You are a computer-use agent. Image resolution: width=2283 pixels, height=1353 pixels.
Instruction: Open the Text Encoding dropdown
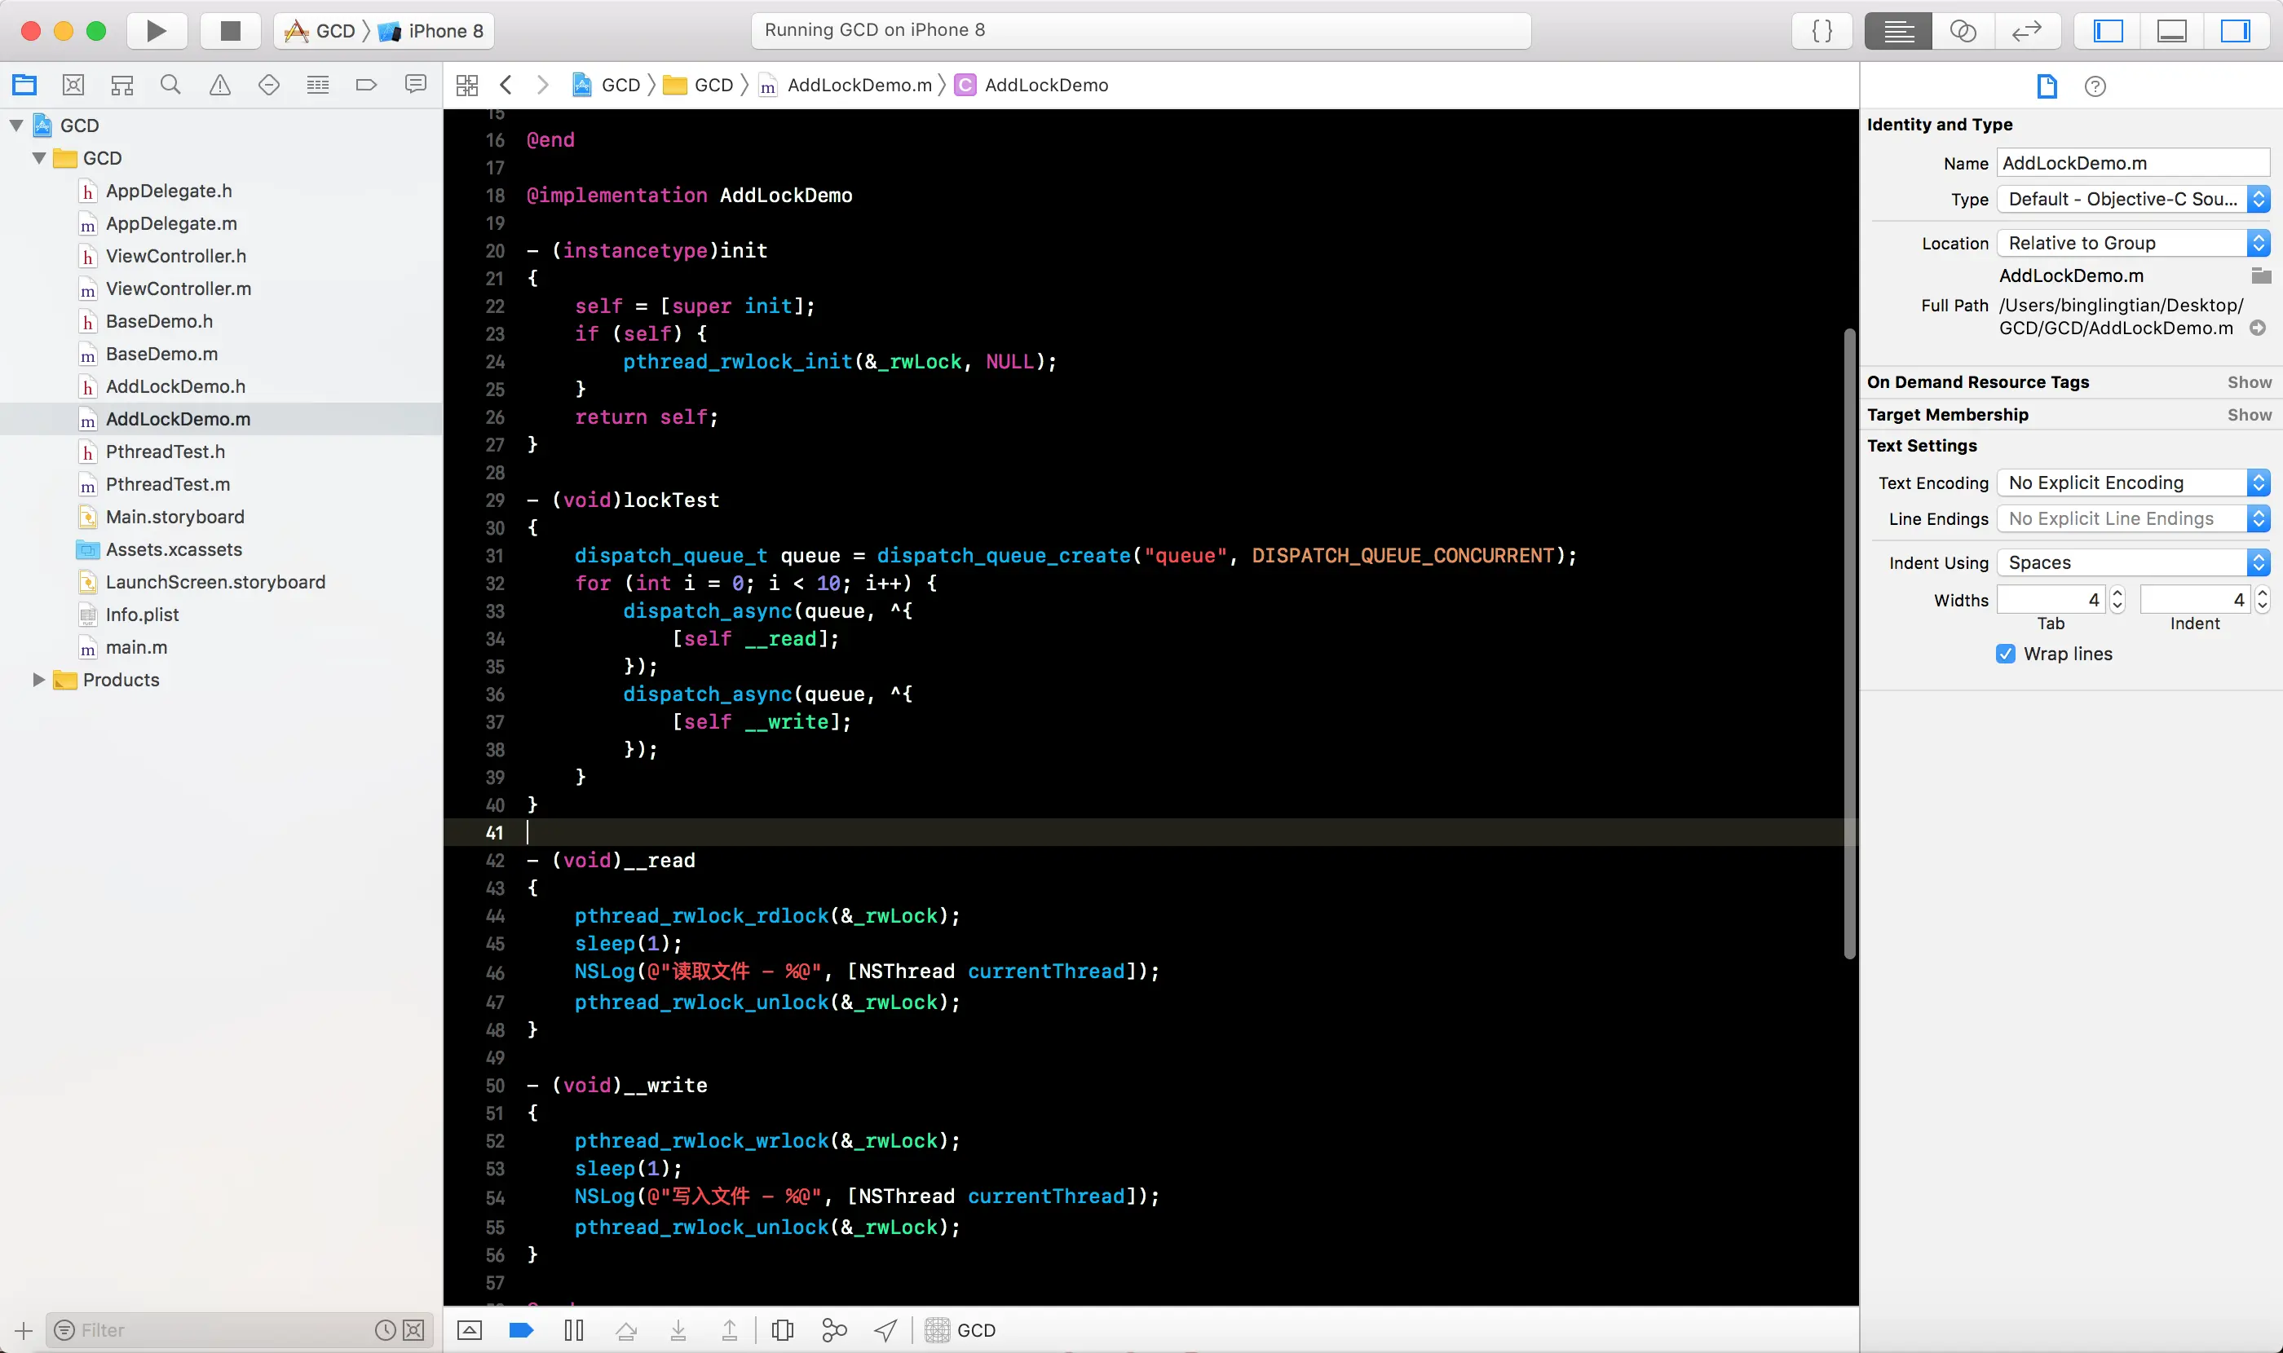(x=2132, y=483)
